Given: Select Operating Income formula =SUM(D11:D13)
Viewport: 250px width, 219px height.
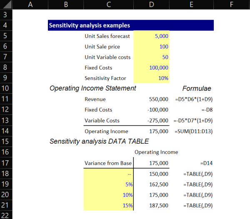Looking at the screenshot, I should pos(192,131).
